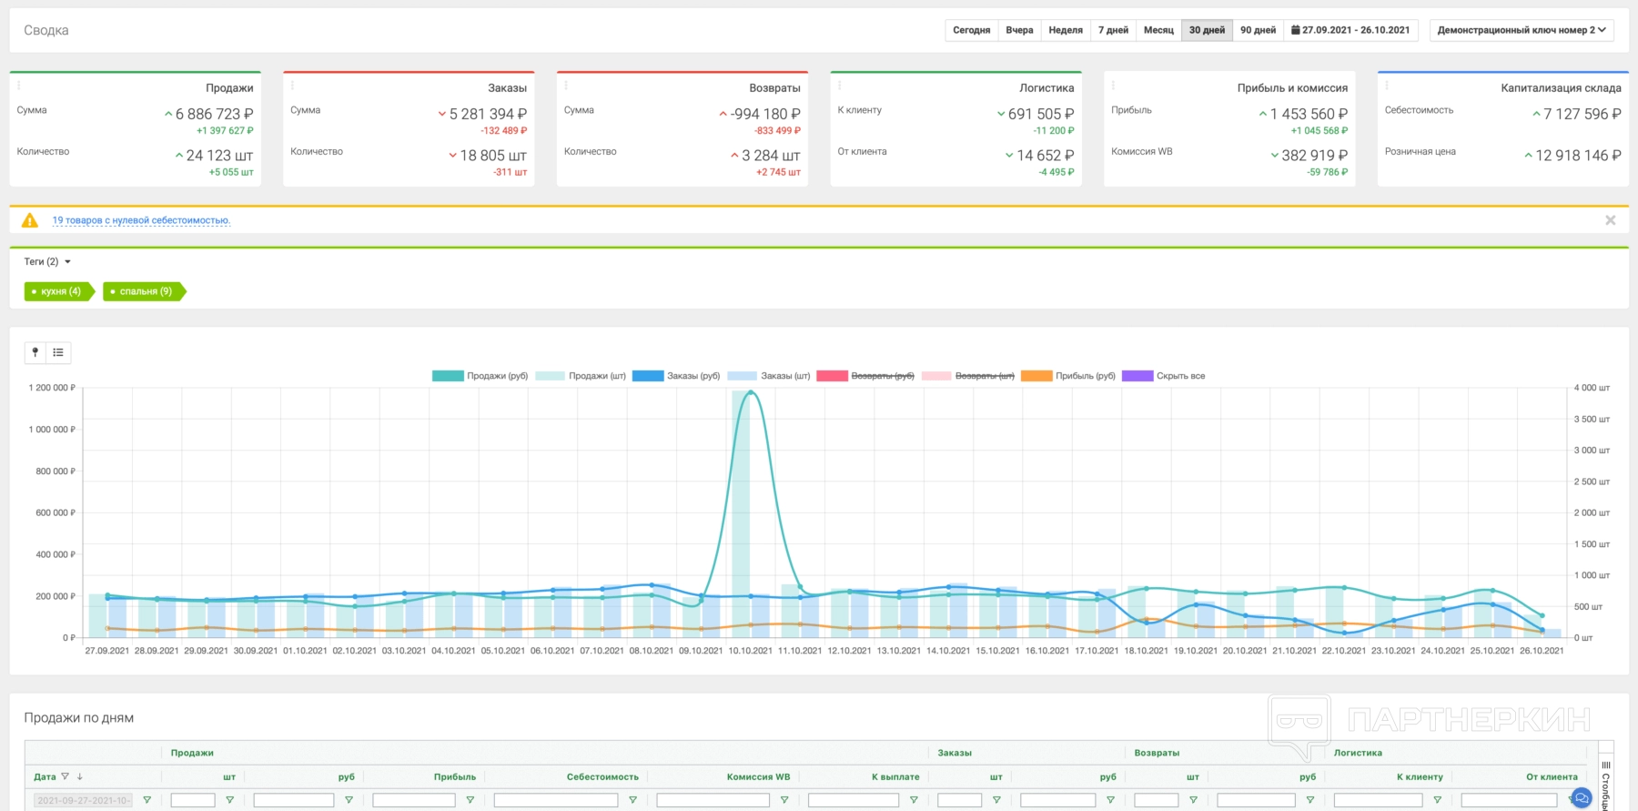Expand the Теги (2) dropdown
The height and width of the screenshot is (811, 1638).
click(x=47, y=262)
